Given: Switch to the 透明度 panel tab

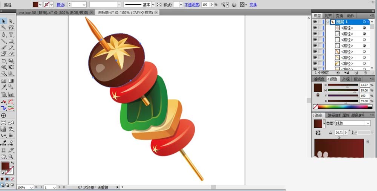Looking at the screenshot, I should 319,79.
